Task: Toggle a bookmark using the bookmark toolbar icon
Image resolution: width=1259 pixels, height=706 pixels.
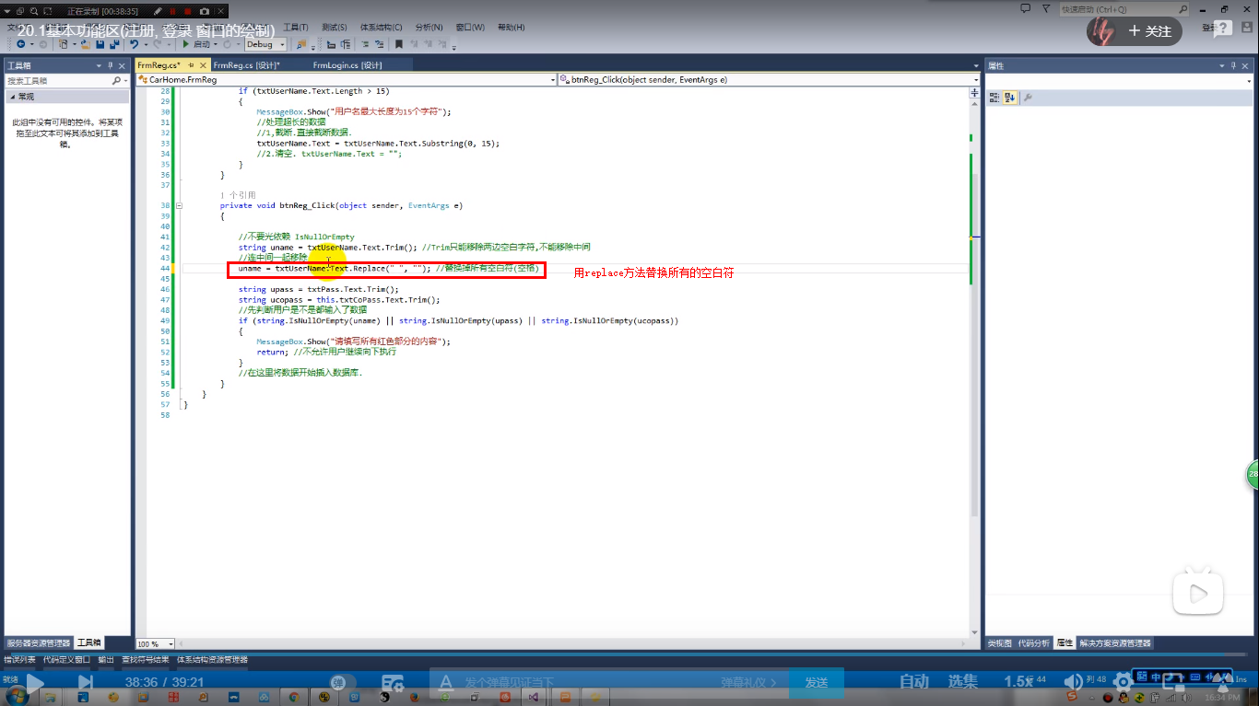Action: 399,44
